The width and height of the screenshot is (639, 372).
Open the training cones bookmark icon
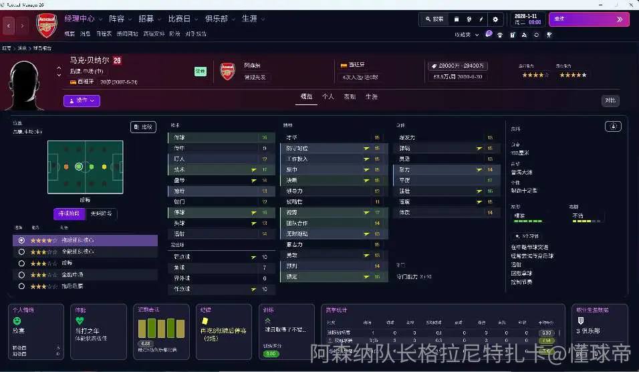pos(524,35)
